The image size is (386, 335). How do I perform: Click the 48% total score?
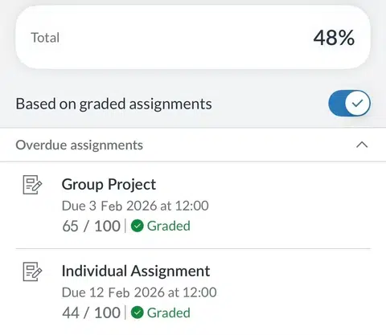coord(334,38)
